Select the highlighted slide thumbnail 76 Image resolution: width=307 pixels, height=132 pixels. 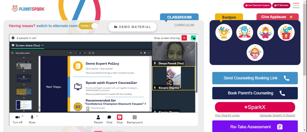24,105
